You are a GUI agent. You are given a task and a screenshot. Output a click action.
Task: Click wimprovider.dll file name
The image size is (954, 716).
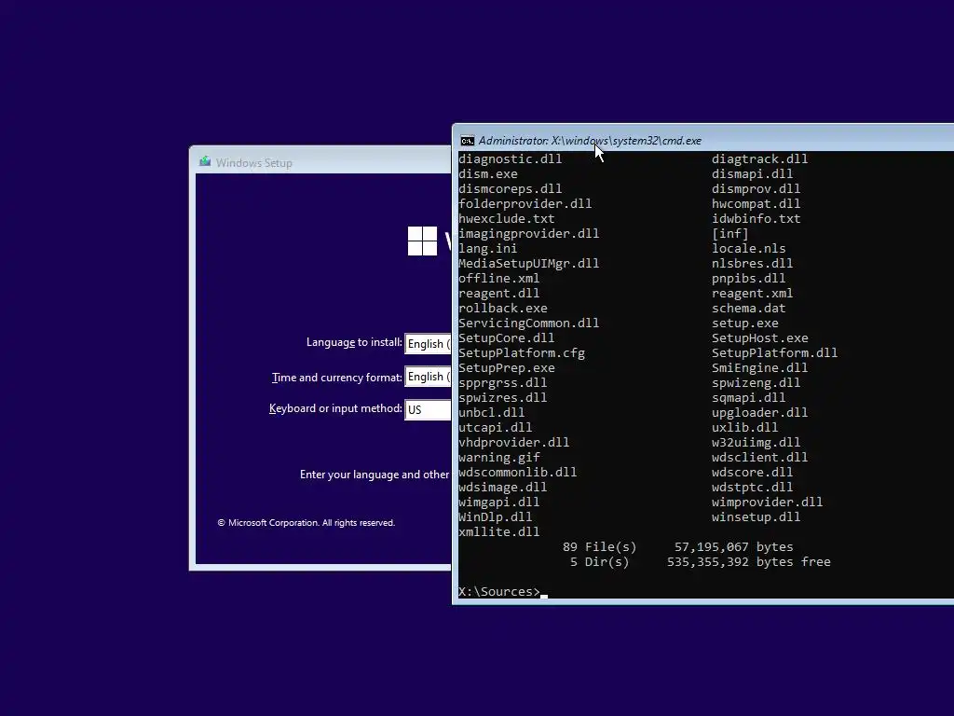pos(768,503)
